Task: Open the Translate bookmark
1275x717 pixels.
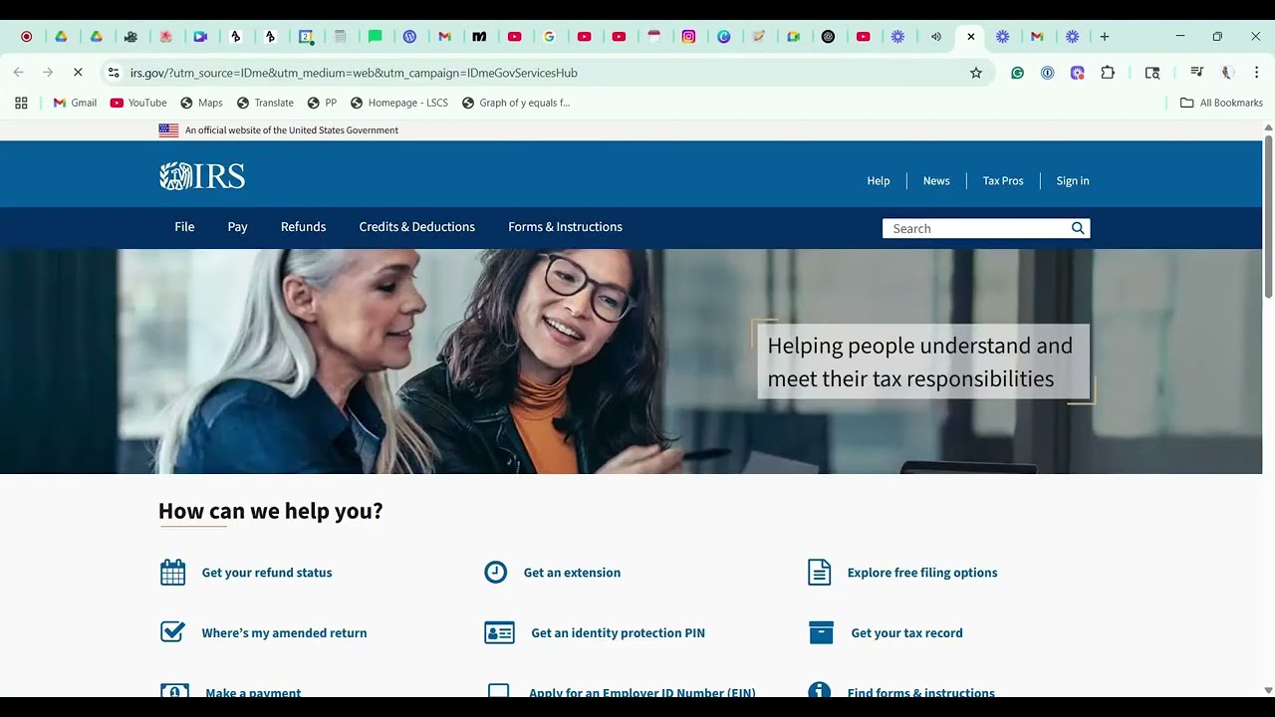Action: [265, 103]
